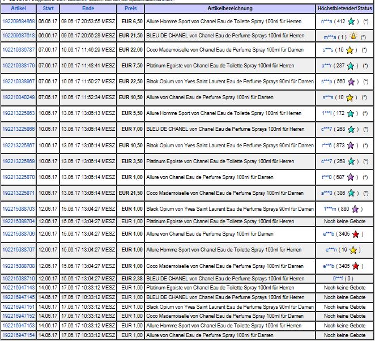The height and width of the screenshot is (341, 375).
Task: Click the new-user icon beside bidder m***a
Action: tap(353, 36)
